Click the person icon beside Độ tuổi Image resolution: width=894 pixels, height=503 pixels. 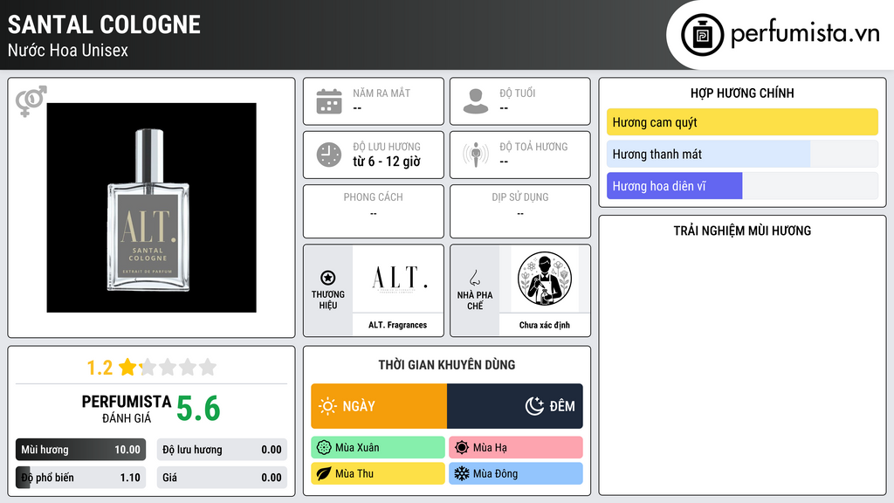pyautogui.click(x=476, y=101)
